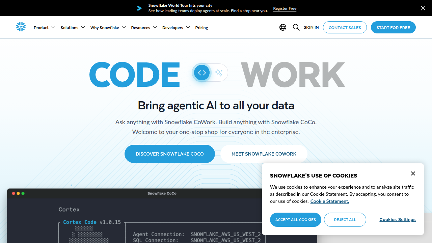
Task: Expand the Solutions dropdown
Action: click(x=73, y=28)
